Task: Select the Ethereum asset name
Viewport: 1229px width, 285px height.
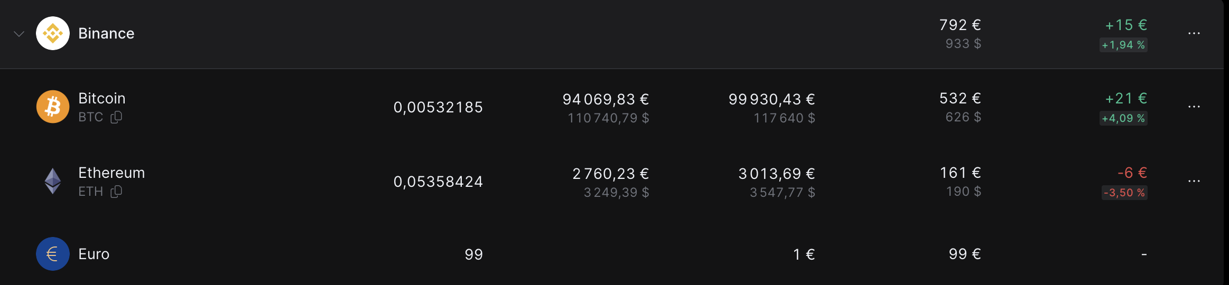Action: tap(111, 173)
